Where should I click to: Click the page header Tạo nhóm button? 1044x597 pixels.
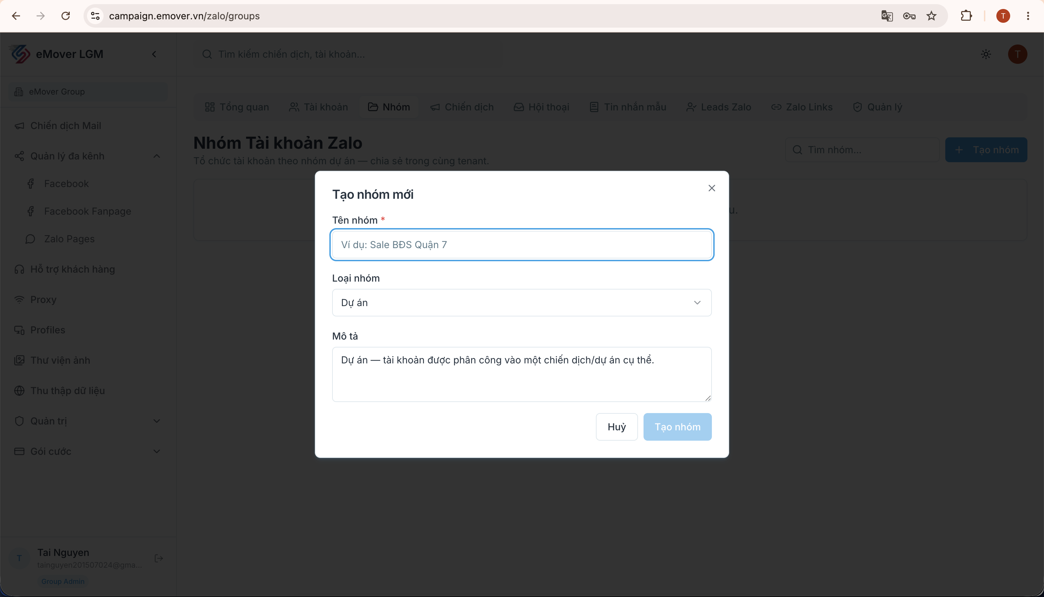click(x=986, y=150)
